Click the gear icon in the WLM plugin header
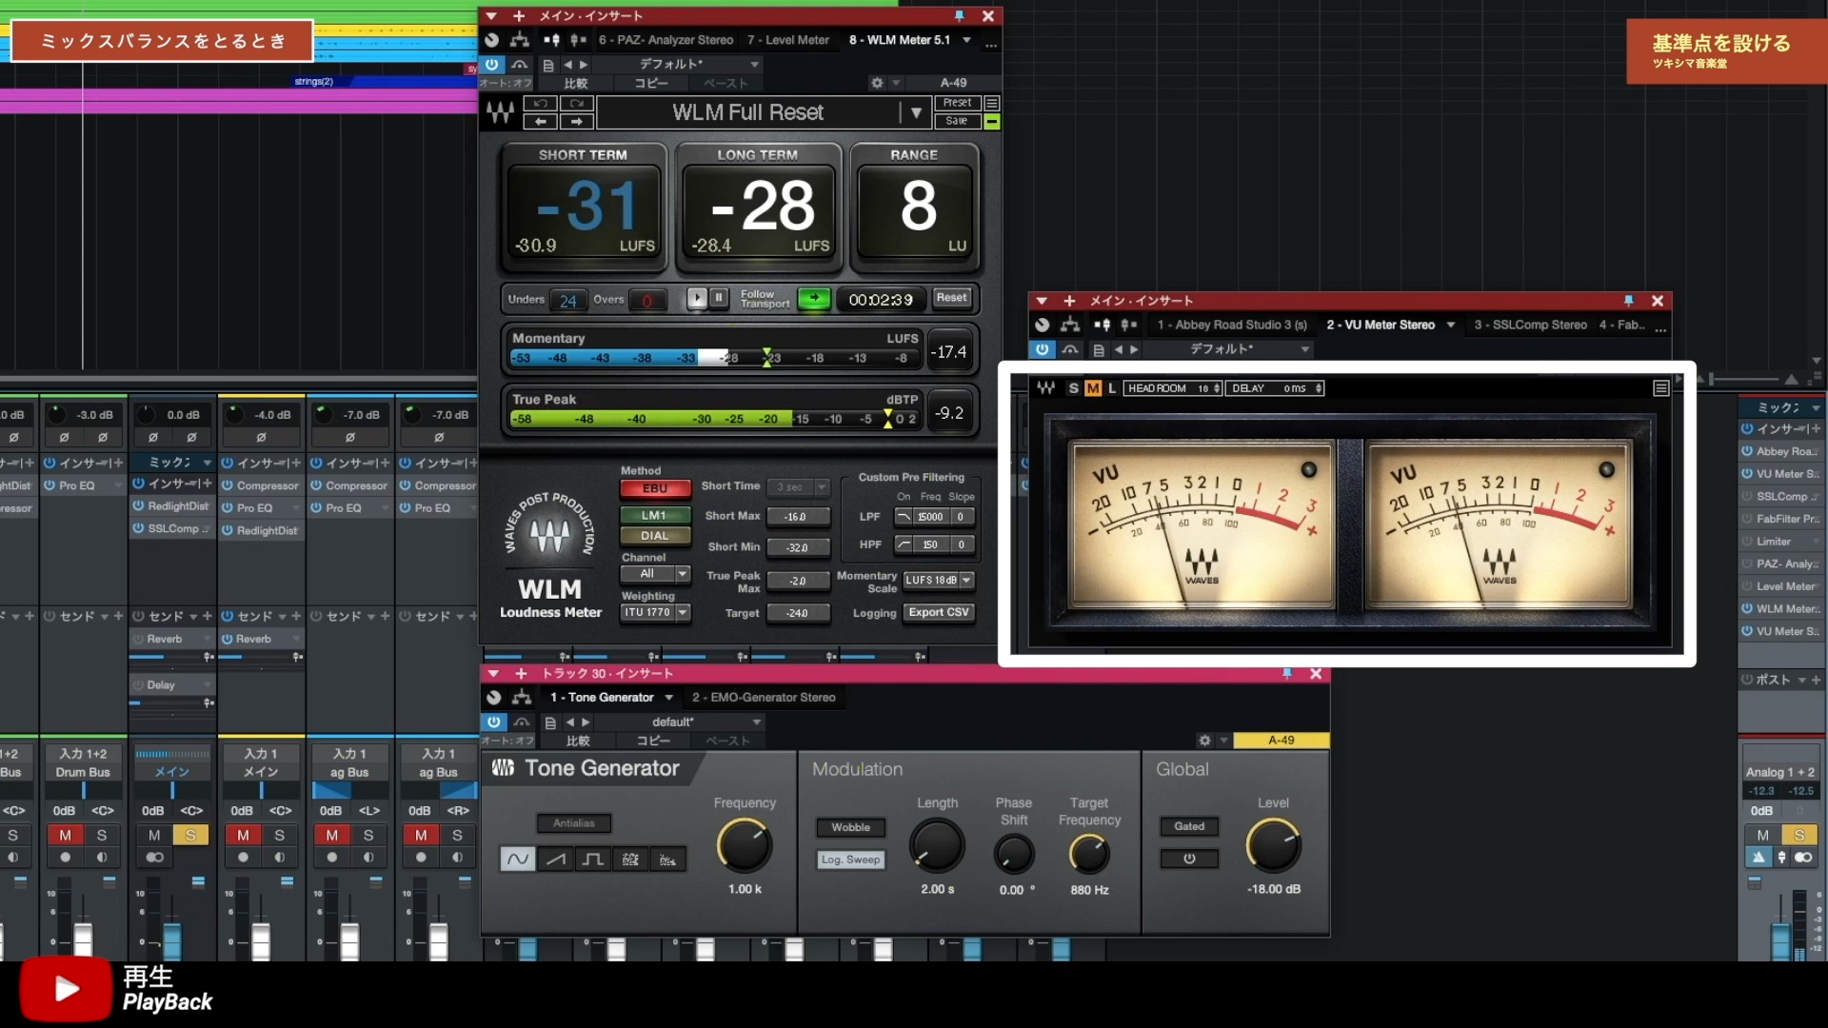Viewport: 1828px width, 1028px height. (x=876, y=83)
